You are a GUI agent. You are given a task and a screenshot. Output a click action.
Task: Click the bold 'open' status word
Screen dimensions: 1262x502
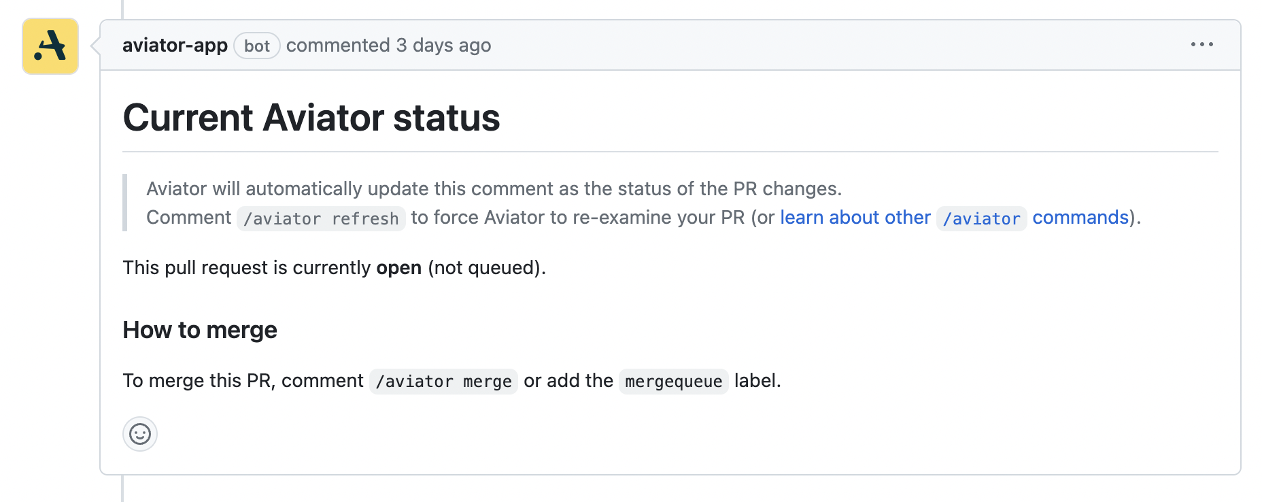point(399,268)
